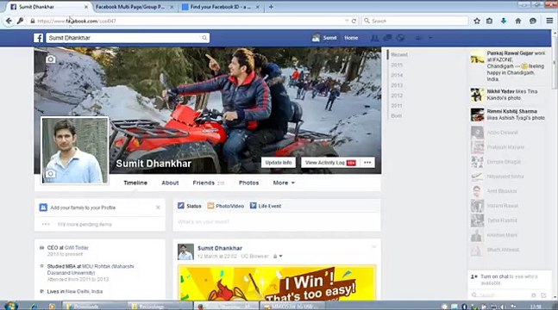
Task: Click the update profile picture camera icon
Action: tap(50, 173)
